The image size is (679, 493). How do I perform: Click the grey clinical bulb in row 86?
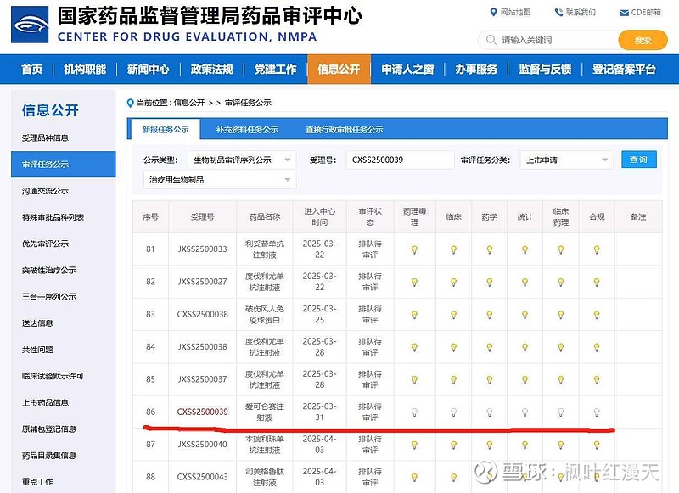coord(452,412)
